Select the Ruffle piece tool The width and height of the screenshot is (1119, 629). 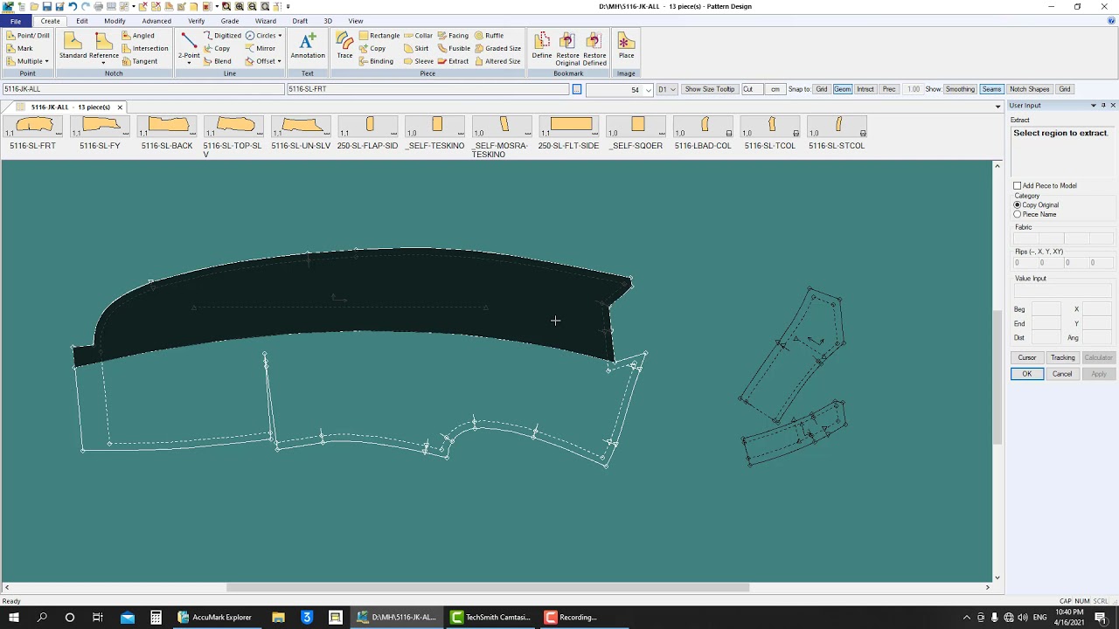489,36
